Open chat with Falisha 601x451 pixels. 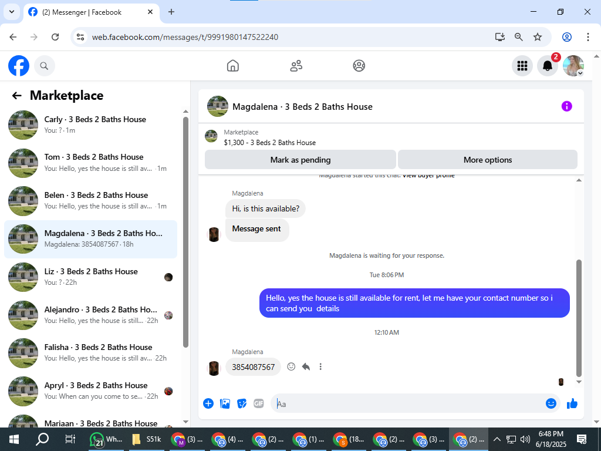coord(91,352)
